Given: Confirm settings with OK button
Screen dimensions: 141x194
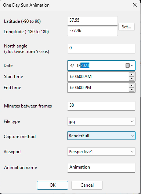Looking at the screenshot, I should point(53,185).
